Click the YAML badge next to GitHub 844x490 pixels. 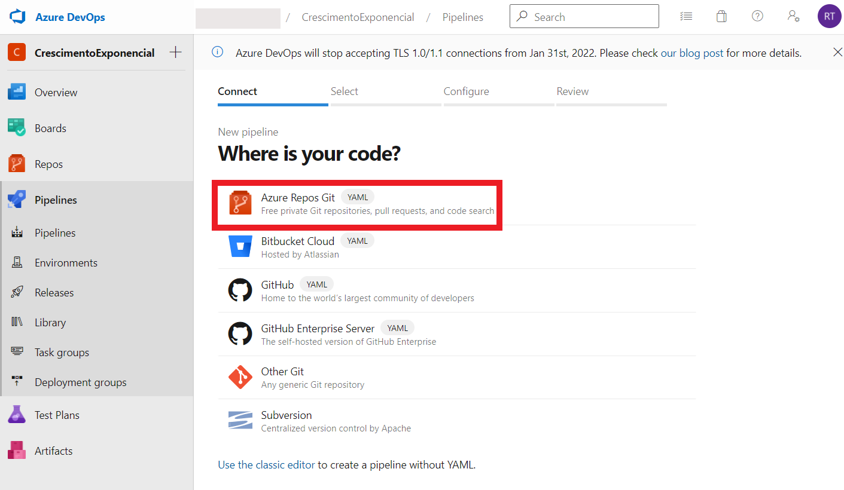click(x=317, y=284)
